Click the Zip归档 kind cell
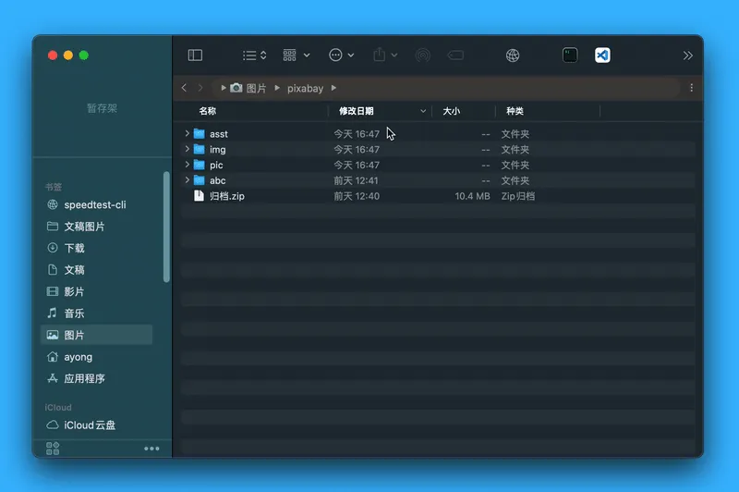 point(518,196)
